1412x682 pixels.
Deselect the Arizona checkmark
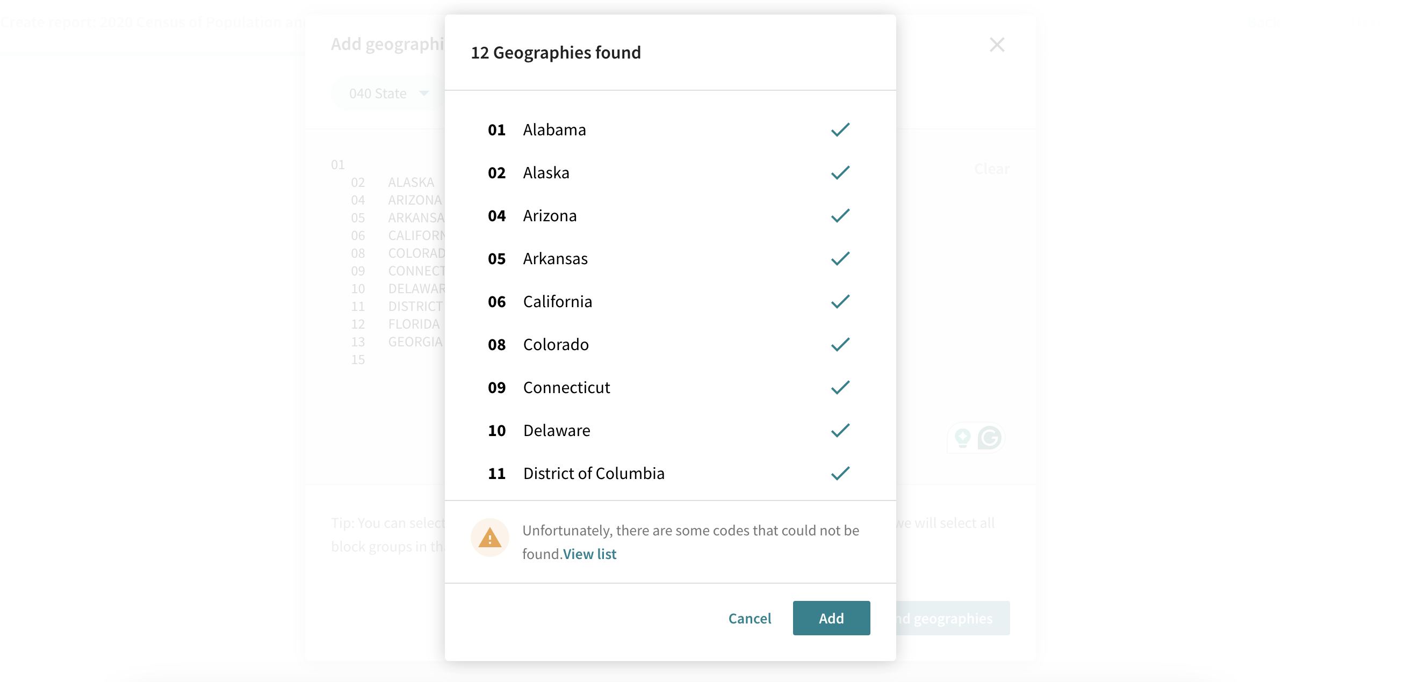[x=840, y=216]
